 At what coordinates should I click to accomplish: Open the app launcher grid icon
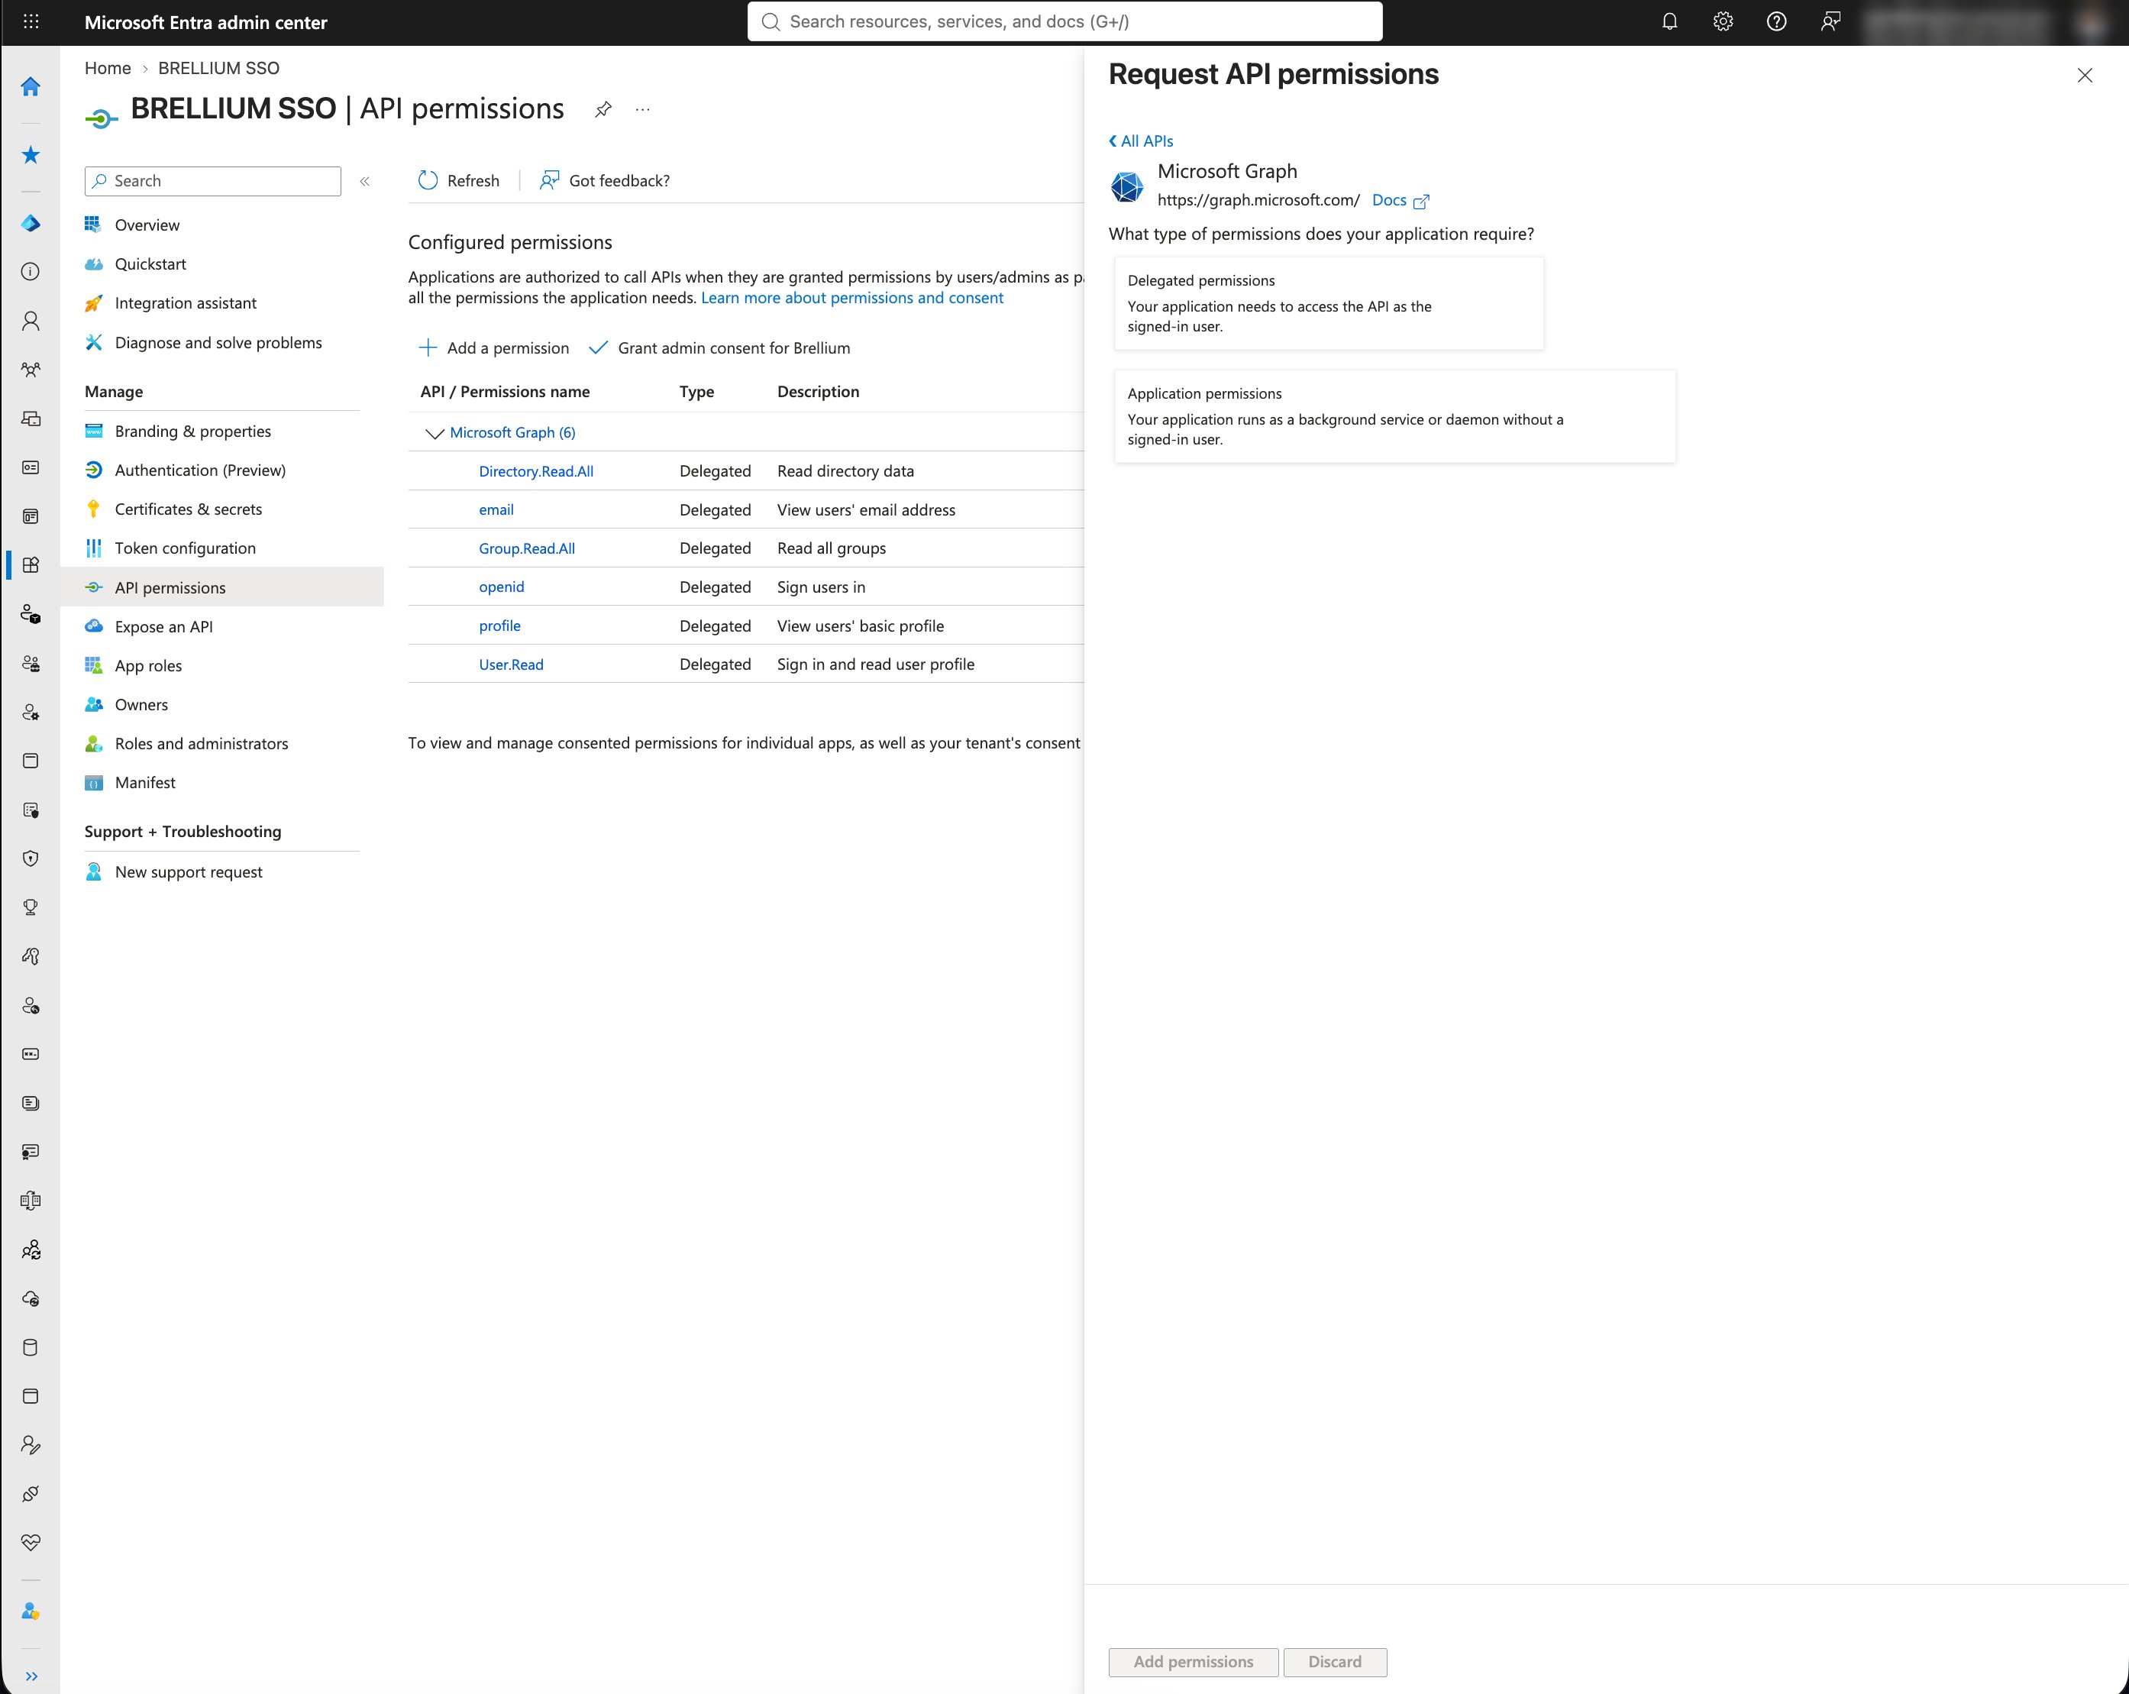[x=31, y=21]
